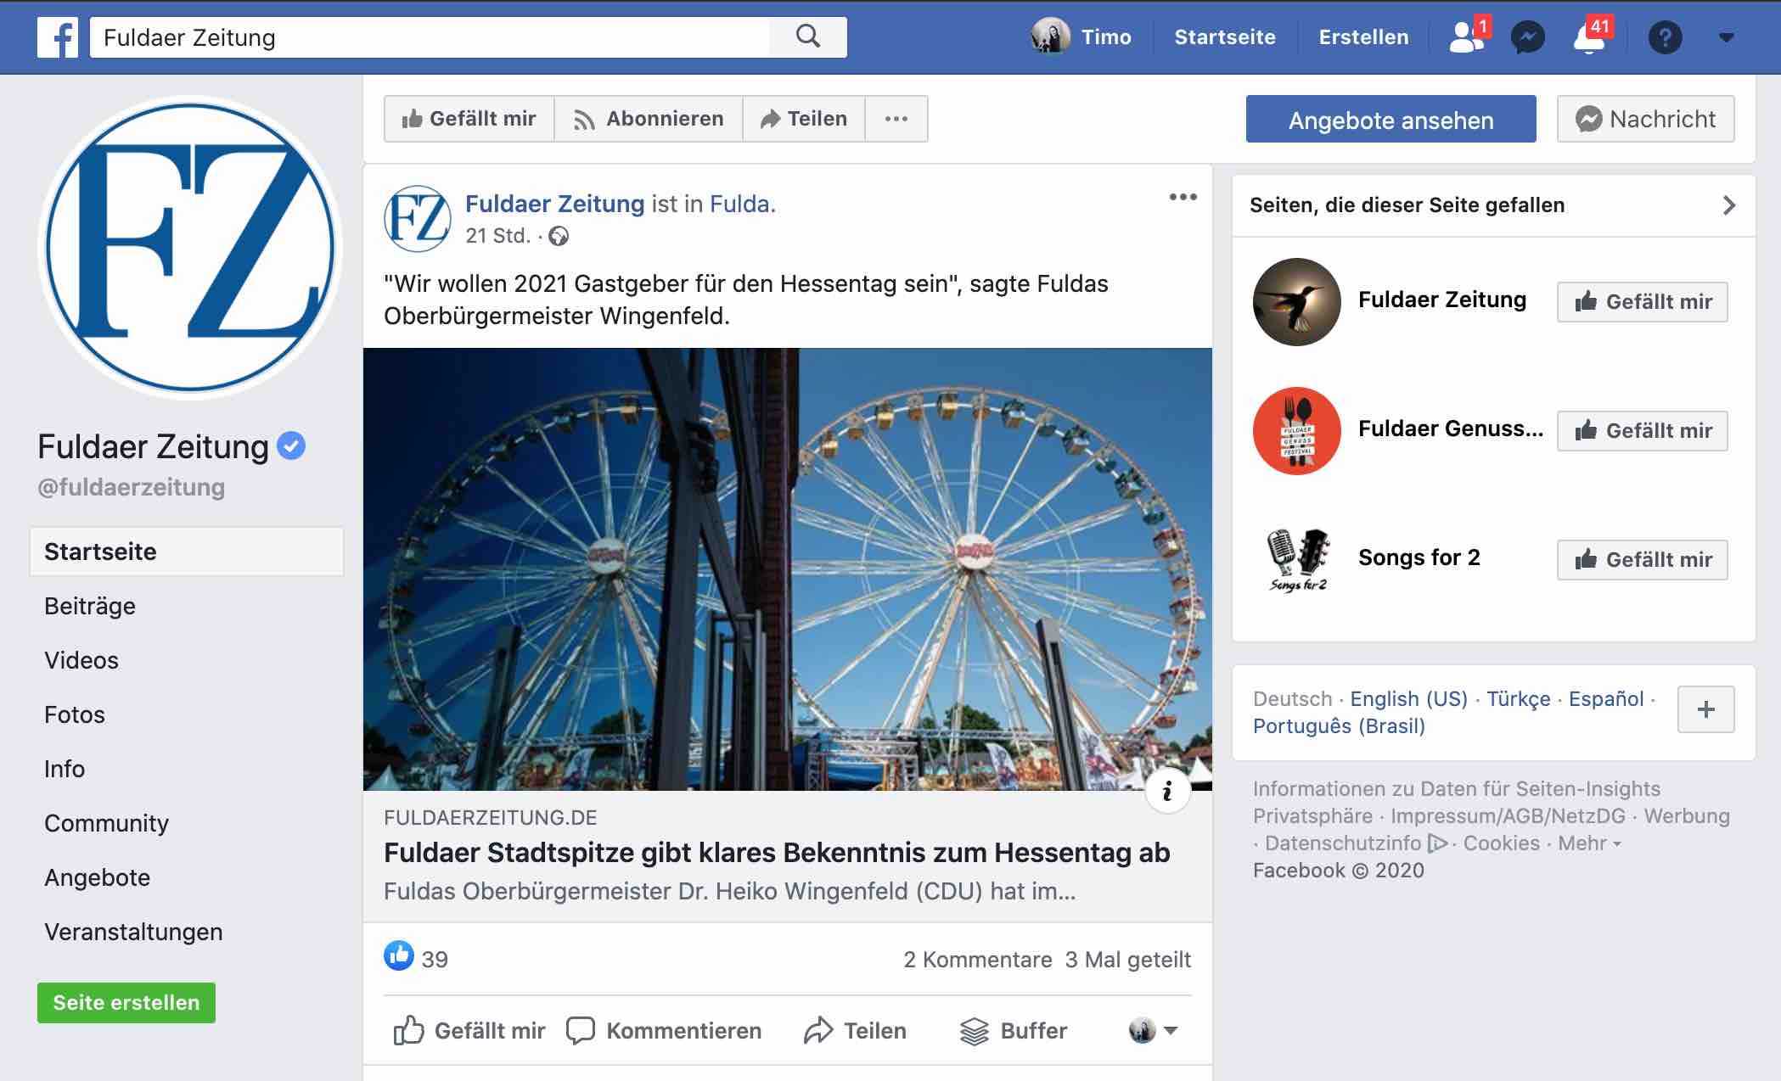Switch language to Español
1781x1081 pixels.
[1606, 699]
